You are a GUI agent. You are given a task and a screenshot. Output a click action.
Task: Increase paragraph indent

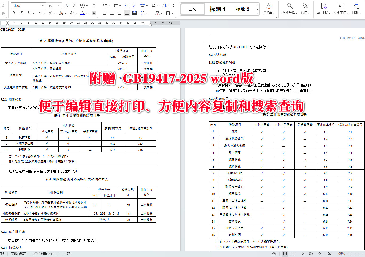click(x=134, y=6)
